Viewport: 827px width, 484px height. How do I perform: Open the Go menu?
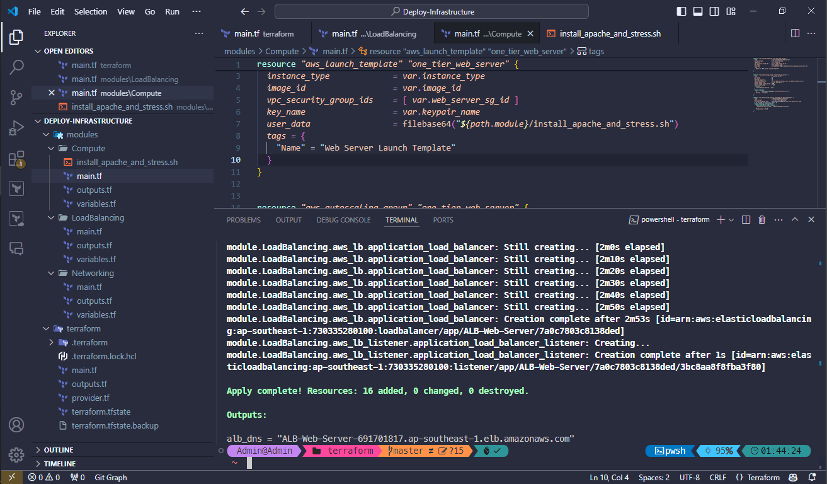coord(150,11)
